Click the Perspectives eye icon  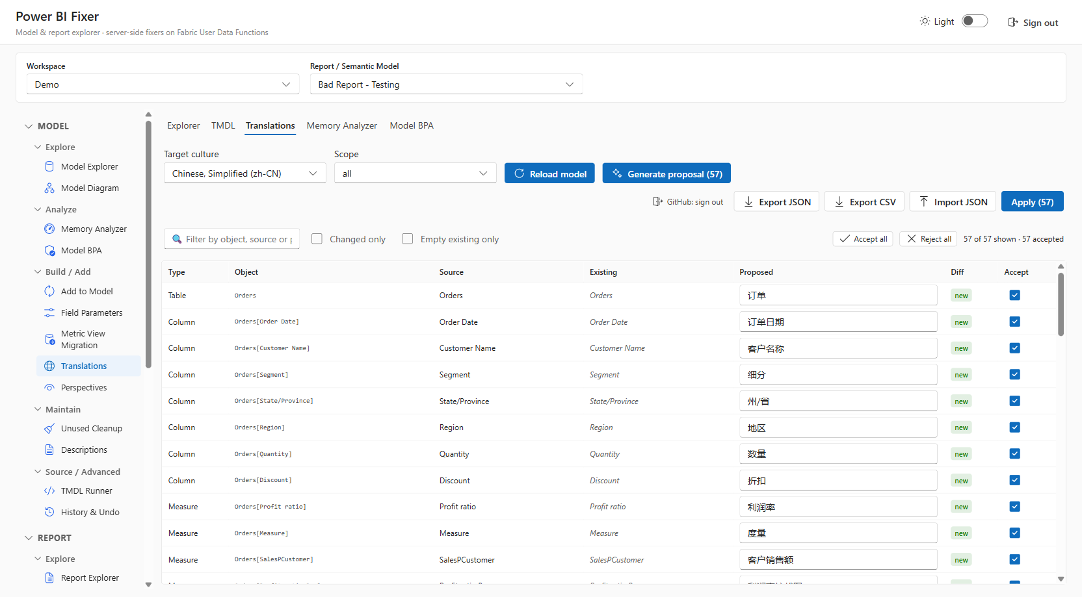click(x=49, y=387)
